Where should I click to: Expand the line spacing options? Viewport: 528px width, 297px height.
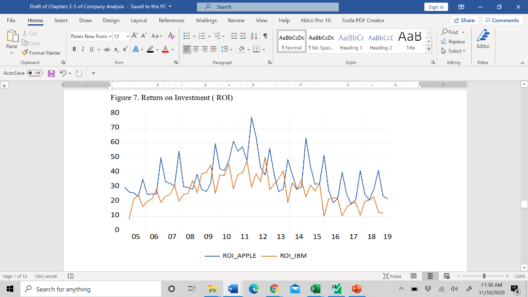coord(230,49)
